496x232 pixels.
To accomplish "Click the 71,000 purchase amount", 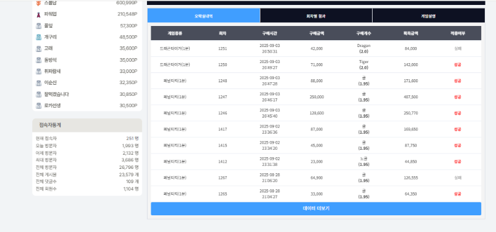I will click(x=317, y=65).
